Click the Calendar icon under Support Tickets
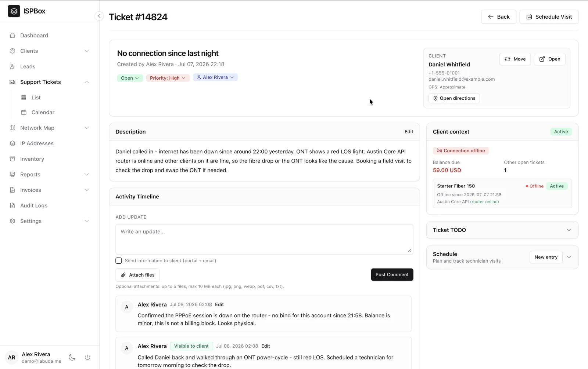This screenshot has height=369, width=588. click(24, 112)
